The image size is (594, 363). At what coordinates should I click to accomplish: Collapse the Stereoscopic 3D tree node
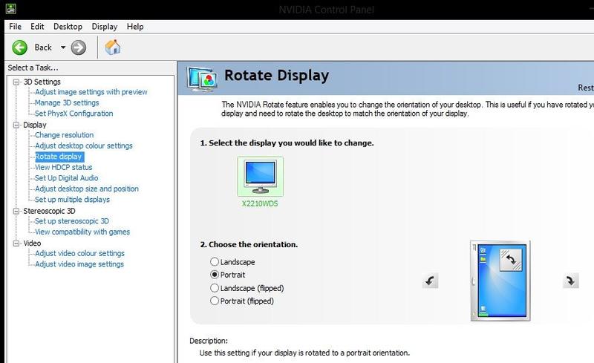pyautogui.click(x=16, y=211)
